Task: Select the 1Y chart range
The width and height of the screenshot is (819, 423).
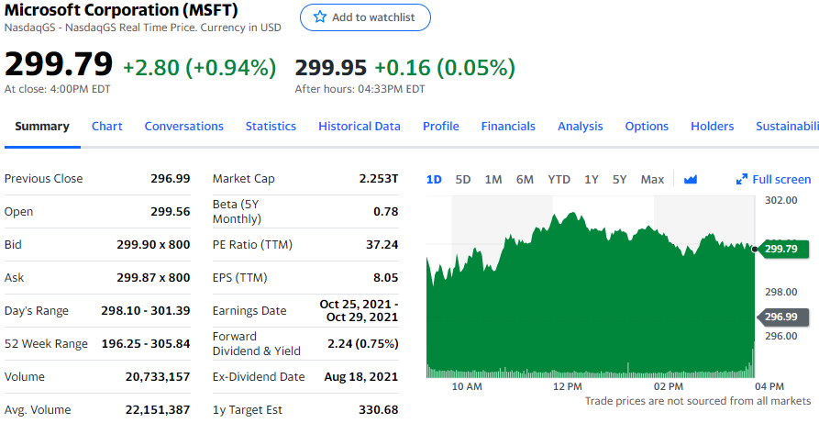Action: click(592, 179)
